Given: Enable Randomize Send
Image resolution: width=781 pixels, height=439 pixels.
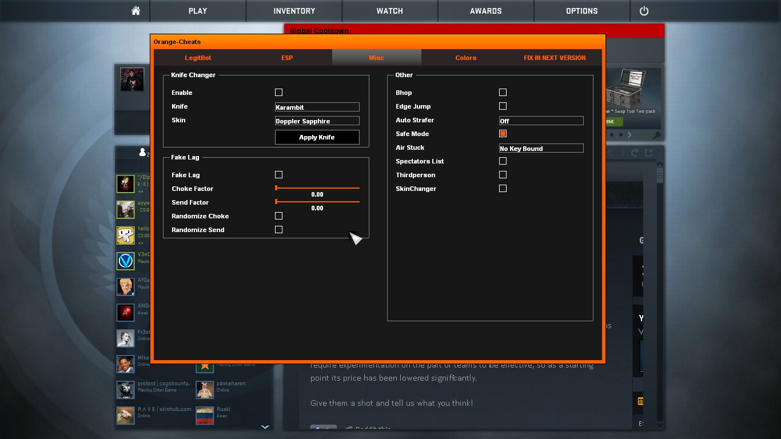Looking at the screenshot, I should tap(278, 229).
